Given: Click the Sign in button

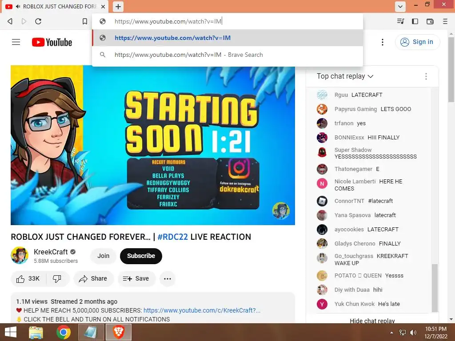Looking at the screenshot, I should 417,42.
